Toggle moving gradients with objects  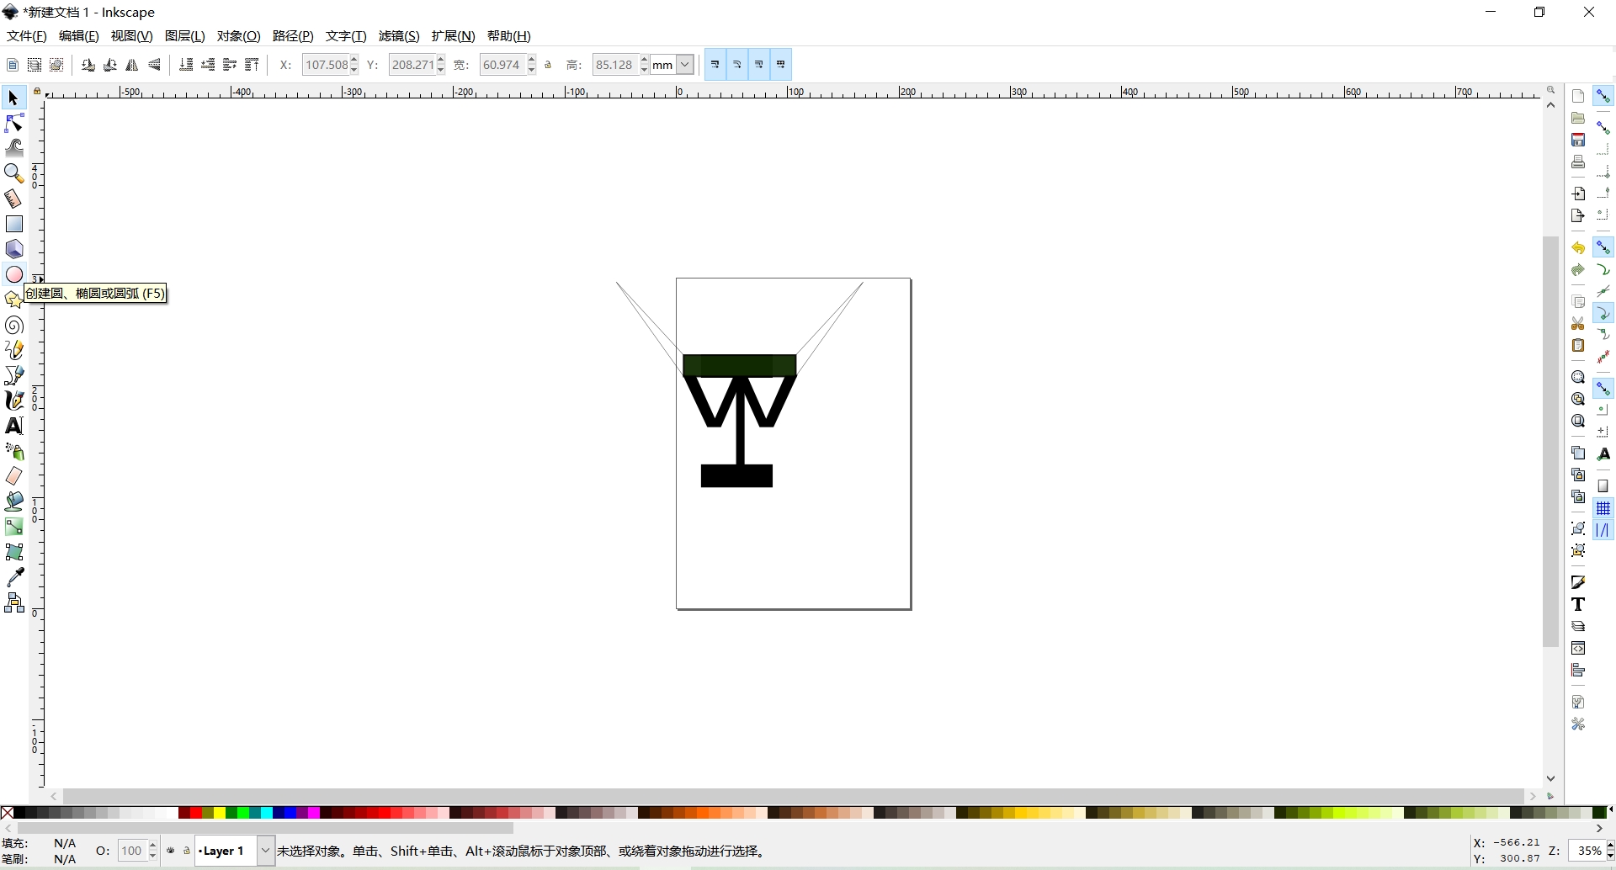coord(759,65)
